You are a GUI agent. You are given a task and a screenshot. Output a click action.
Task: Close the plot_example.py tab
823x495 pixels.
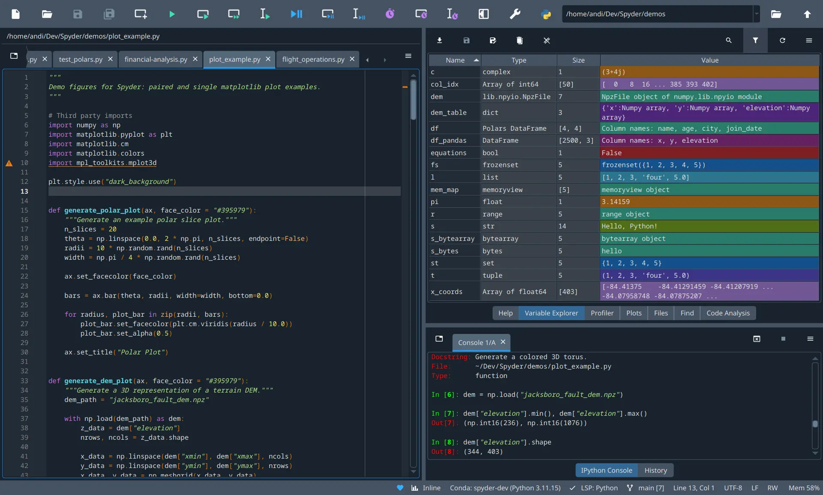click(268, 59)
